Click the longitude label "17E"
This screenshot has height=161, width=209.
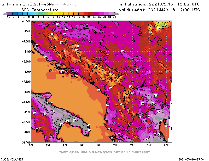(x=65, y=145)
